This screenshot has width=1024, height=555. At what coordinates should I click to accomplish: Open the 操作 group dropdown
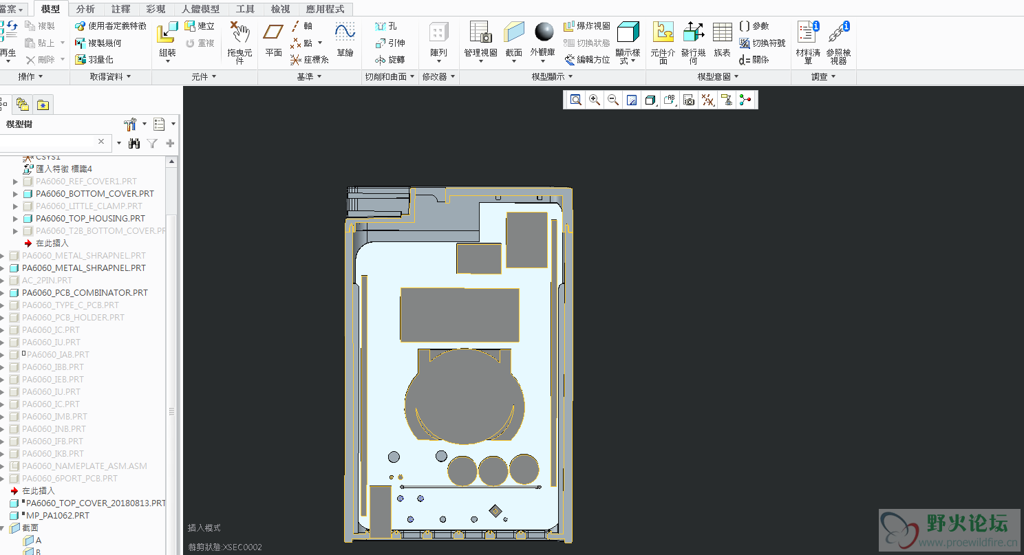[31, 77]
